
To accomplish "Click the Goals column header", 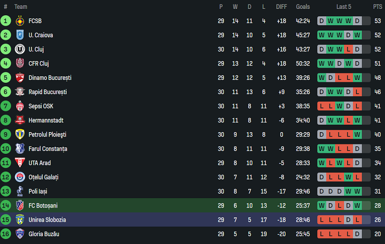I will (303, 7).
